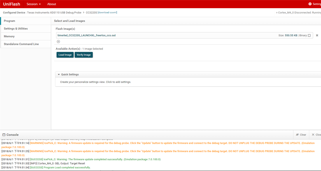321x171 pixels.
Task: Click the Load Image button
Action: pyautogui.click(x=65, y=55)
